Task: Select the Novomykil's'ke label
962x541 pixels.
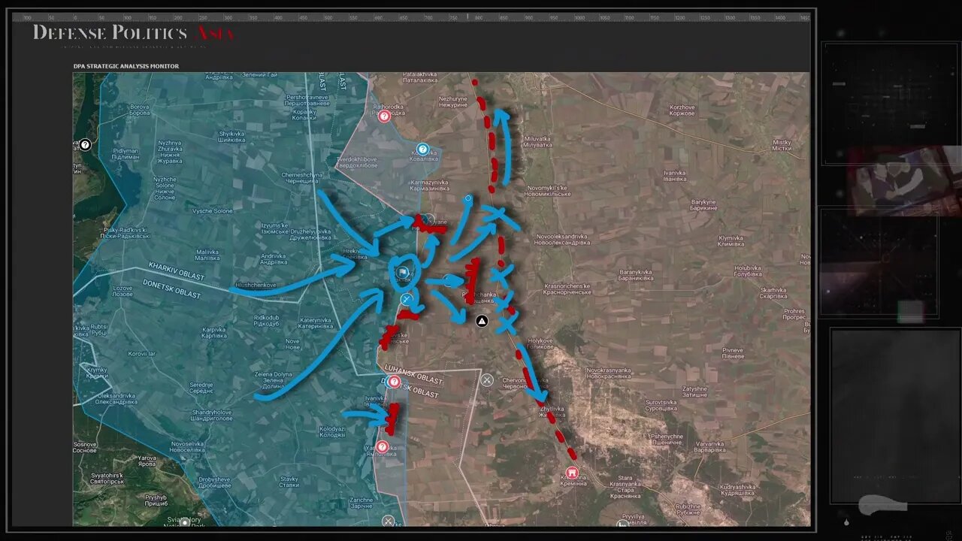Action: click(x=549, y=191)
